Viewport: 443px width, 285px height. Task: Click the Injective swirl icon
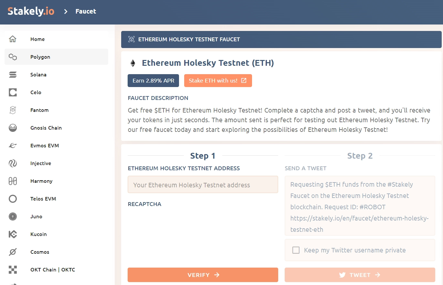(13, 163)
